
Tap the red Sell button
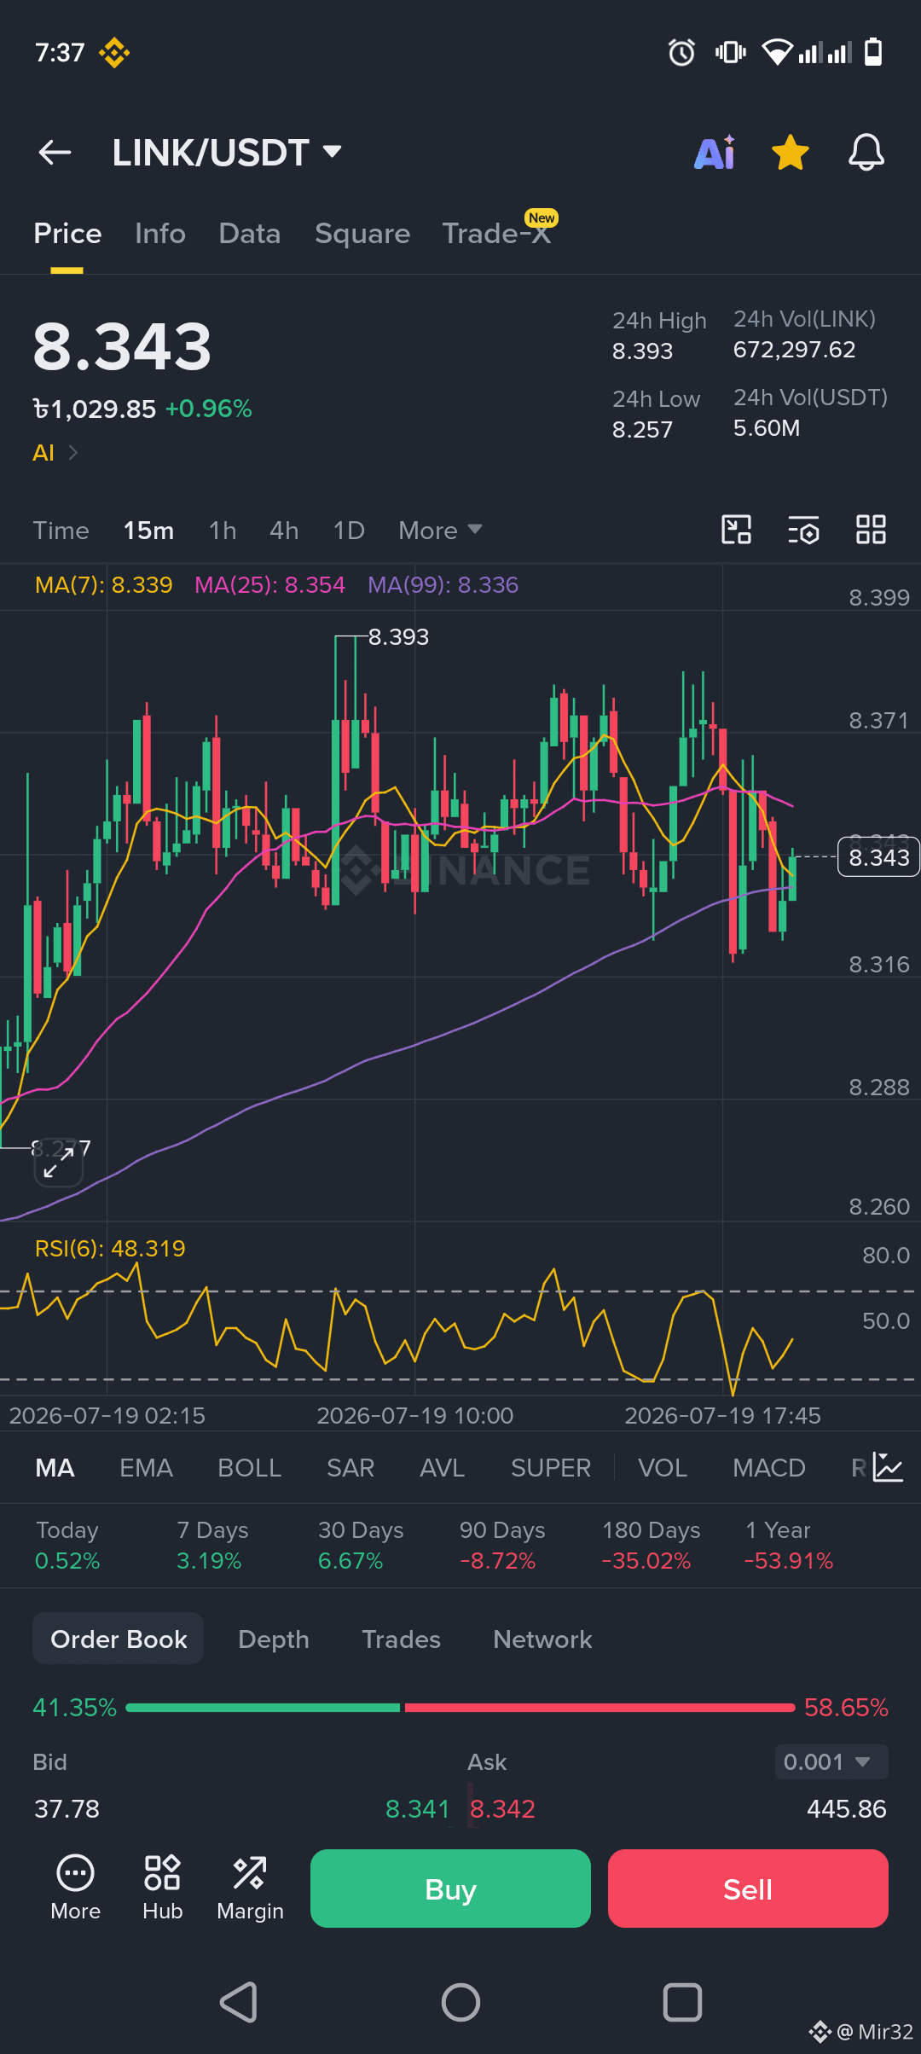point(748,1889)
